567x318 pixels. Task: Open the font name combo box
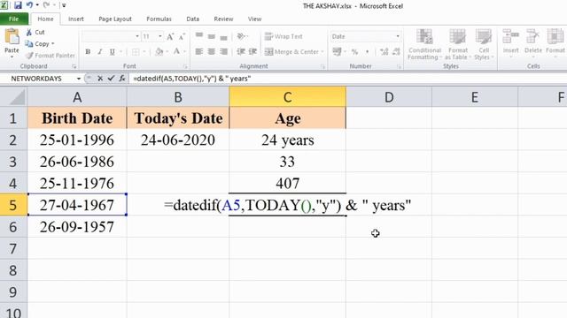111,36
